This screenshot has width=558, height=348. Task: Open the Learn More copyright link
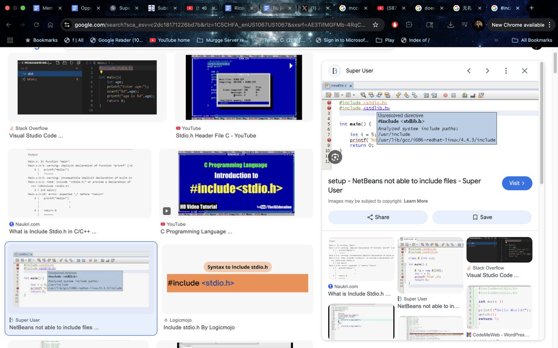[416, 201]
